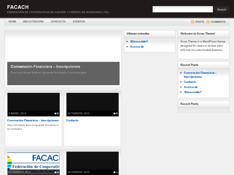
Task: Click the Posts RSS feed icon
Action: pos(192,22)
